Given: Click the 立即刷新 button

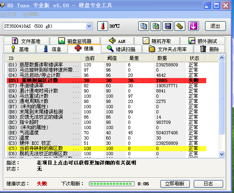Looking at the screenshot, I should pos(175,184).
